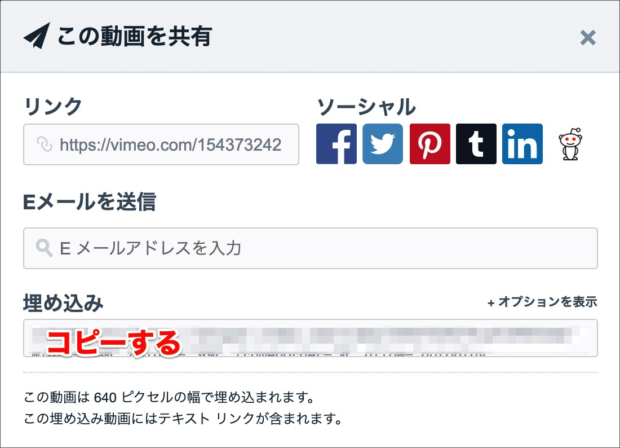Click the red コピーする label
This screenshot has height=448, width=620.
[113, 342]
